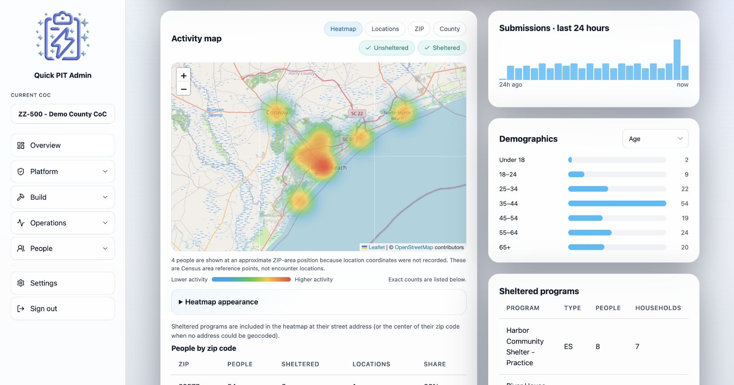Expand the Operations menu chevron
Screen dimensions: 734x385
[105, 223]
